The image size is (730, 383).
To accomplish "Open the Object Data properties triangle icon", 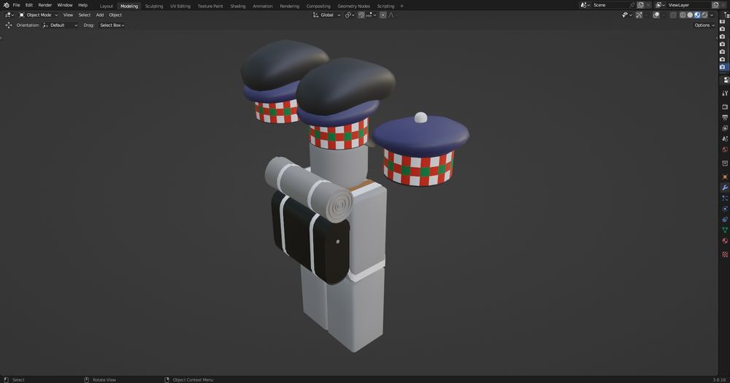I will tap(725, 230).
